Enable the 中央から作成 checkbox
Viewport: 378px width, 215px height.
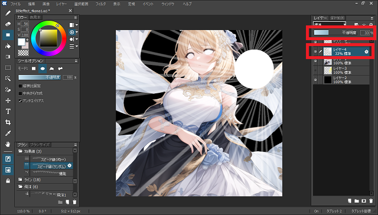click(20, 93)
